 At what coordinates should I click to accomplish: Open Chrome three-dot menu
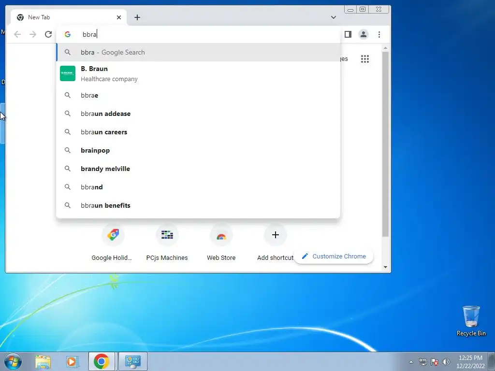coord(379,34)
